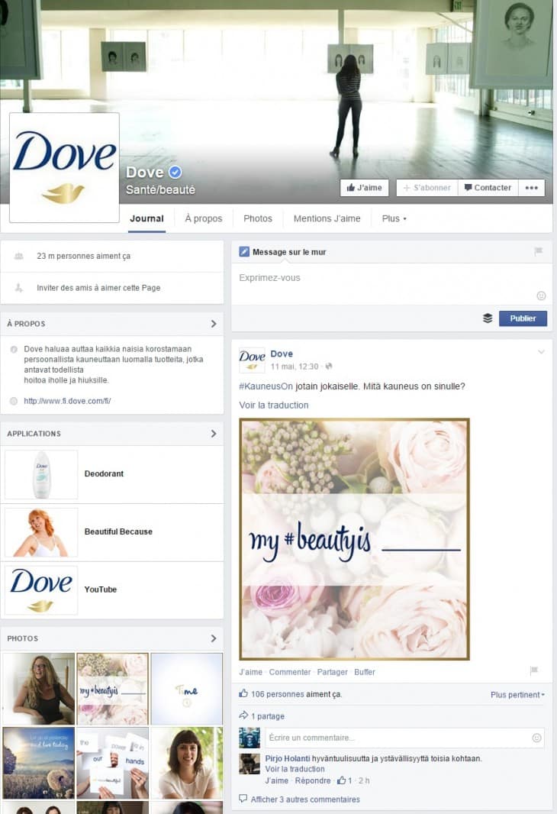Image resolution: width=557 pixels, height=814 pixels.
Task: Click the like-count thumb icon on Pirjo's comment
Action: coord(341,780)
